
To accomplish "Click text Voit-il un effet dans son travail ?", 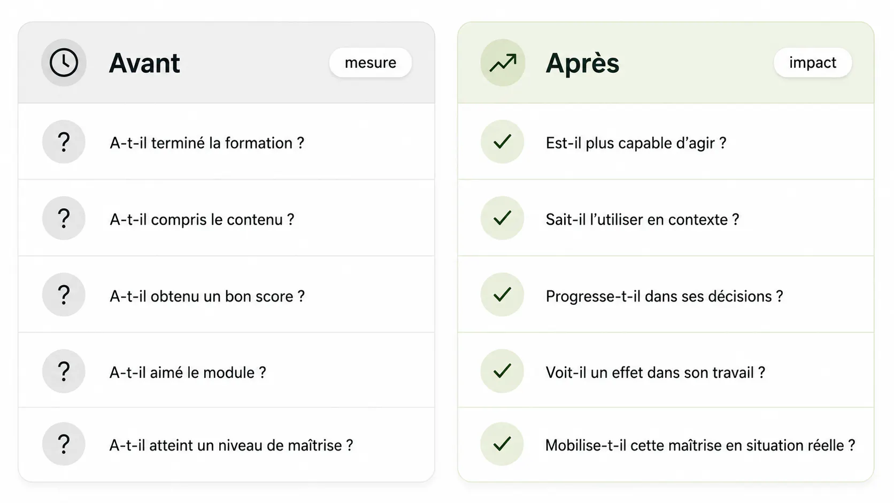I will [656, 373].
